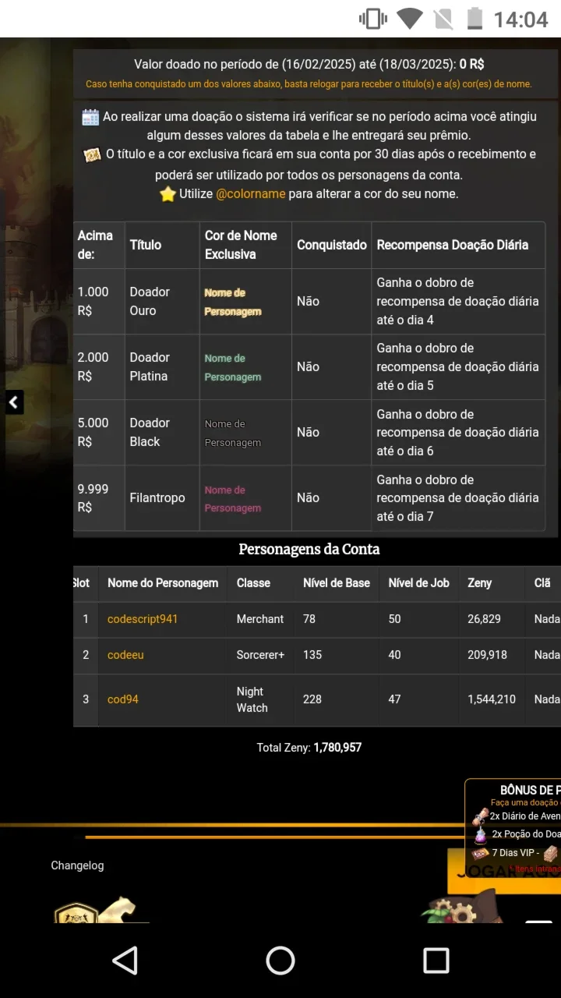561x998 pixels.
Task: Click the Merchant class cell
Action: click(x=260, y=619)
